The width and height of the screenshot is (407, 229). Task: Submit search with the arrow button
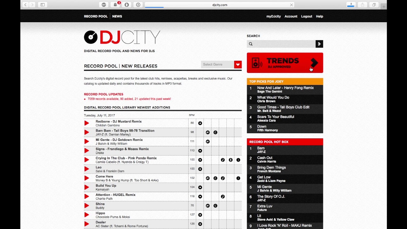click(x=319, y=44)
